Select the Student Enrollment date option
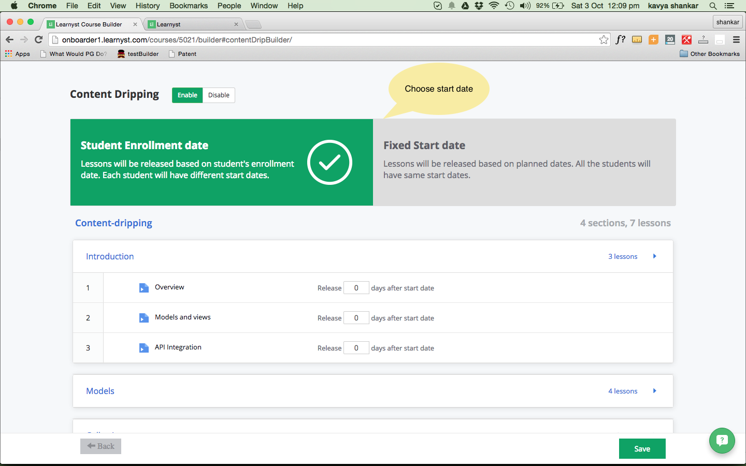 (222, 162)
